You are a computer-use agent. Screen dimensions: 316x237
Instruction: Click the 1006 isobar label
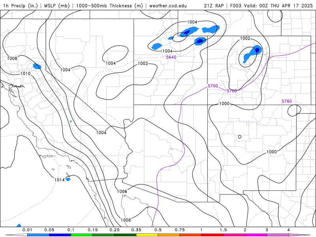pos(122,191)
